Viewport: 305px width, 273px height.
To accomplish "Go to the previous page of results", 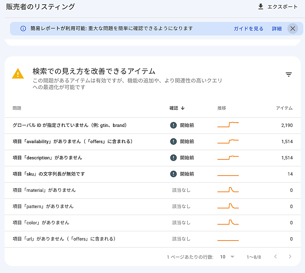I will pyautogui.click(x=275, y=257).
